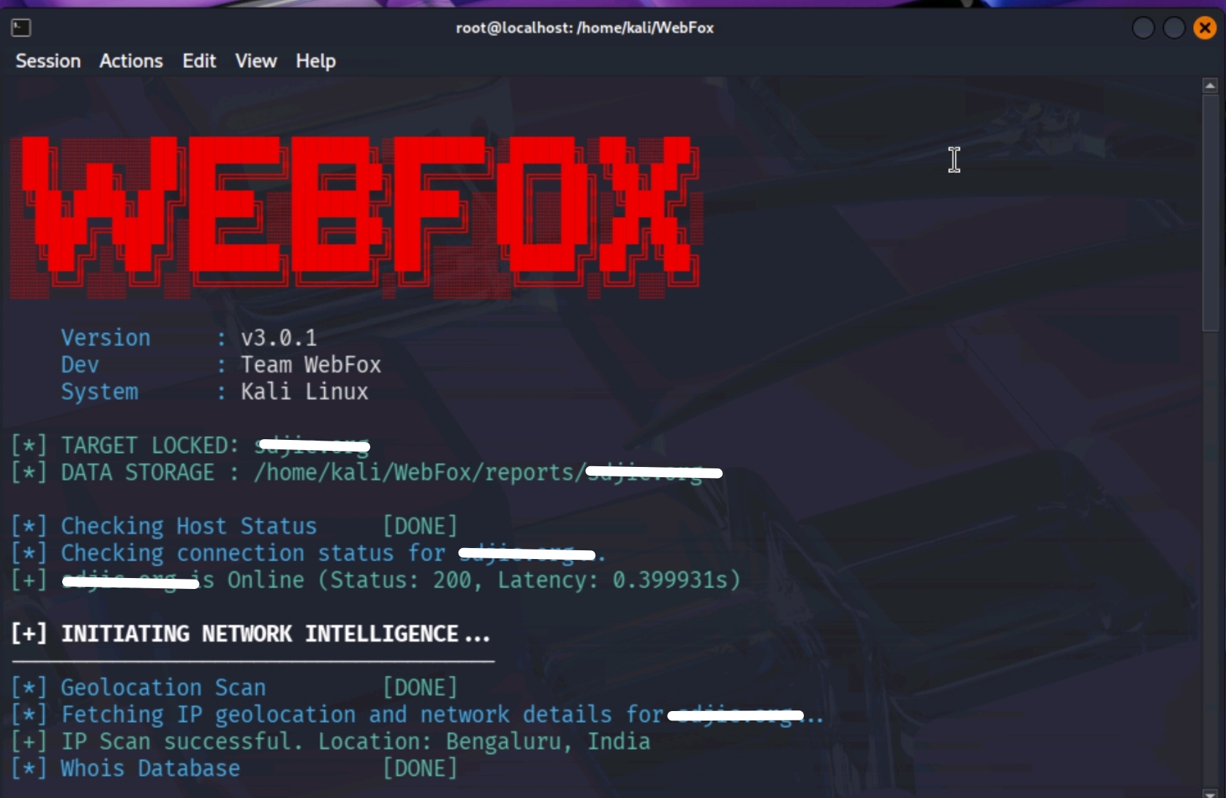
Task: Open the Edit menu
Action: coord(199,61)
